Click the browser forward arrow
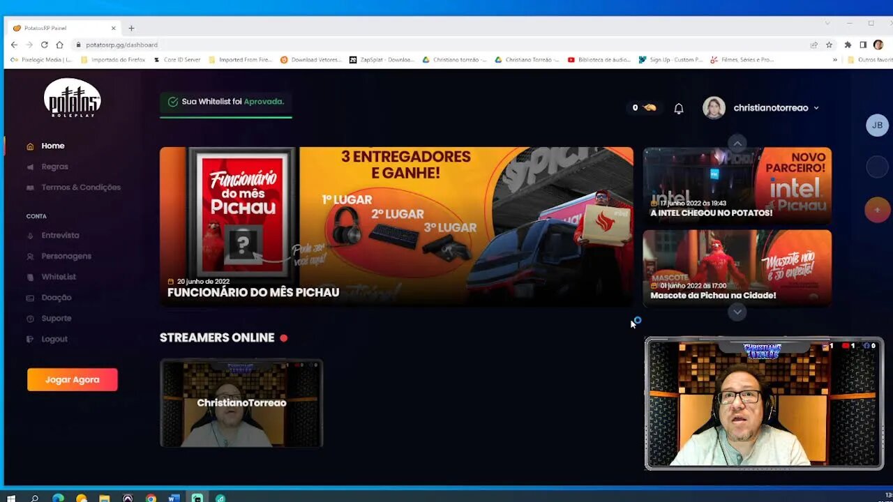 pos(29,45)
